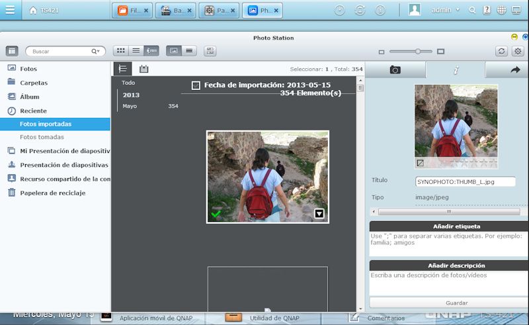Refresh the Photo Station view
The height and width of the screenshot is (325, 529).
501,51
